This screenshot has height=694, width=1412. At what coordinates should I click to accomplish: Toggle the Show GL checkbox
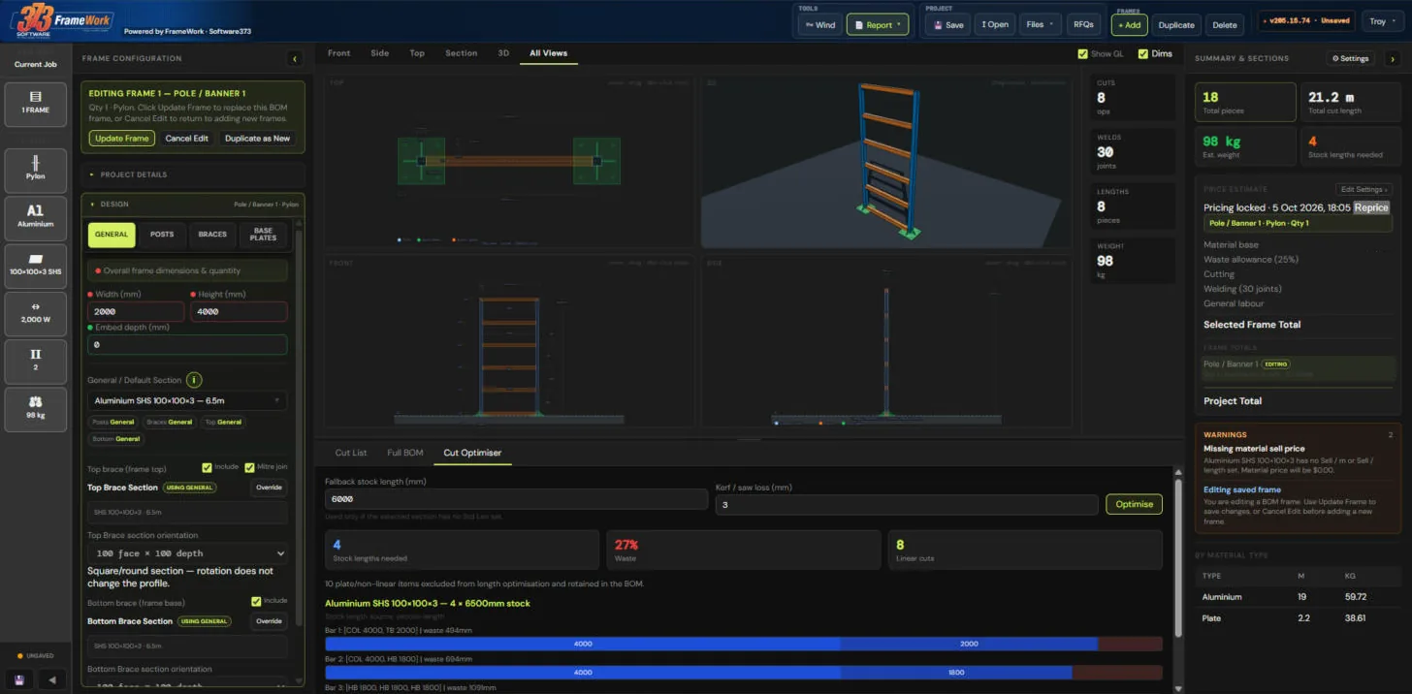pyautogui.click(x=1082, y=54)
